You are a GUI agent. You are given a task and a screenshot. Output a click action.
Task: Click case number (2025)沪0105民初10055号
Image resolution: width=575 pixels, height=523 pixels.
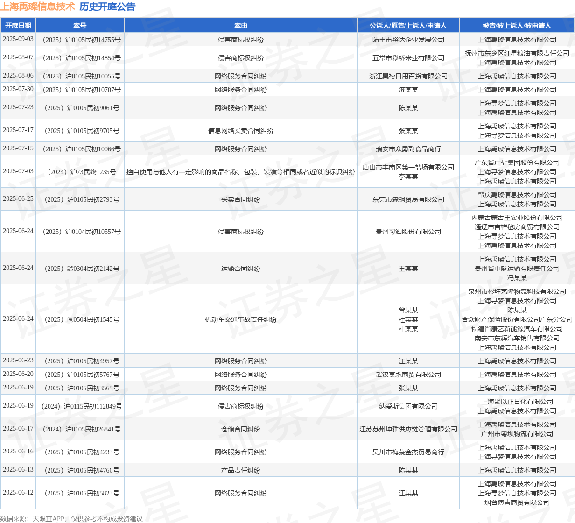(80, 76)
